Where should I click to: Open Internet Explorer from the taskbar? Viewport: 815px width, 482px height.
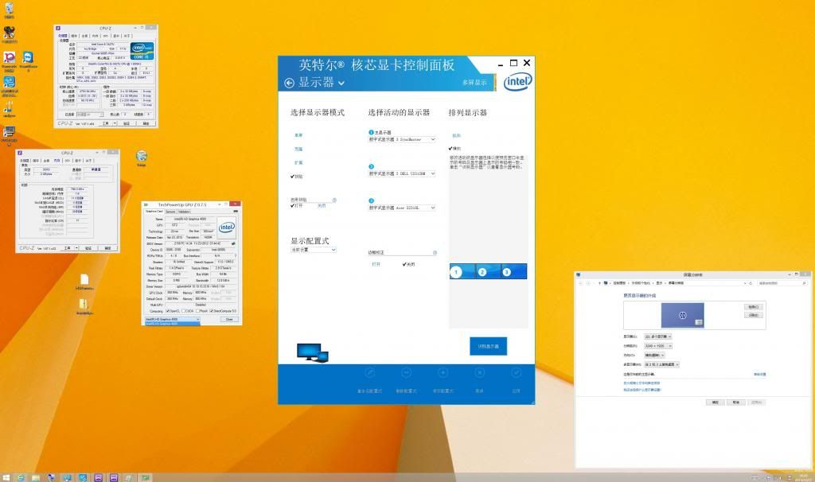[21, 477]
